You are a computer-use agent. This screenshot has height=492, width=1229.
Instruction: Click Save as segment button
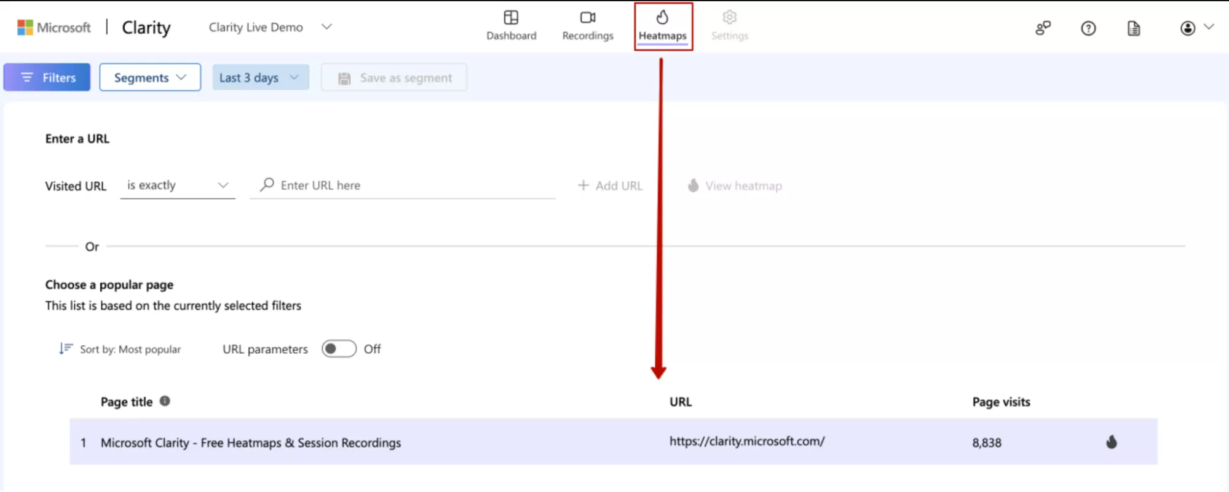(x=394, y=77)
